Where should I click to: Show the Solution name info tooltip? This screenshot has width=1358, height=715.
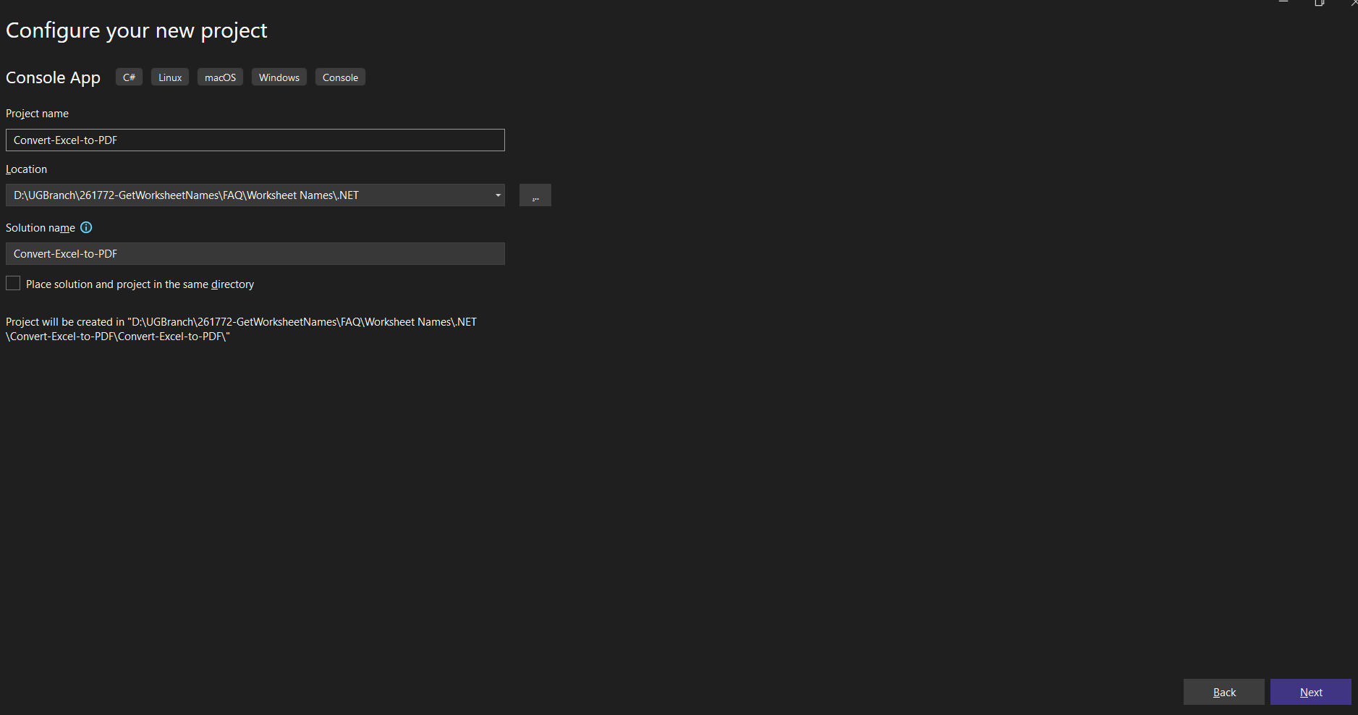pyautogui.click(x=86, y=227)
